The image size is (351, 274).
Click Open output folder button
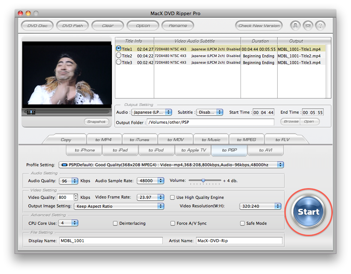click(309, 121)
